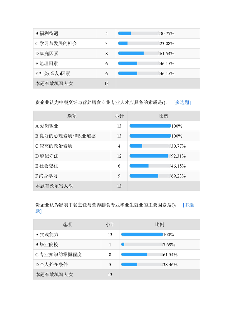Click the 38.46% bar for D 个人外在条件

coord(142,264)
